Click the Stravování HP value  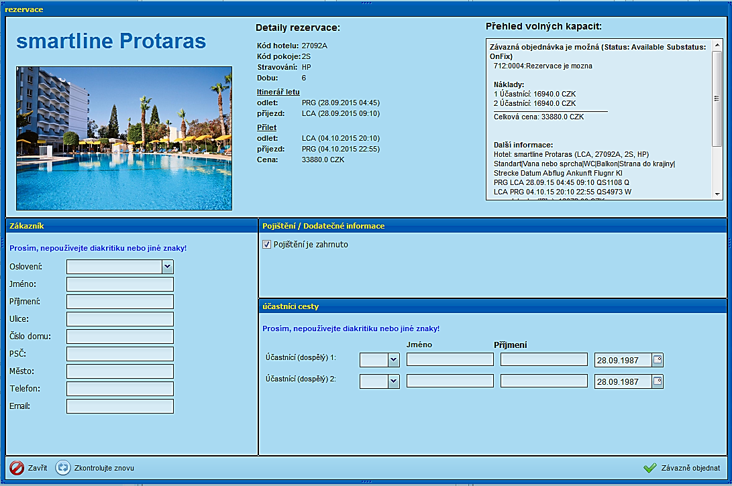click(306, 67)
